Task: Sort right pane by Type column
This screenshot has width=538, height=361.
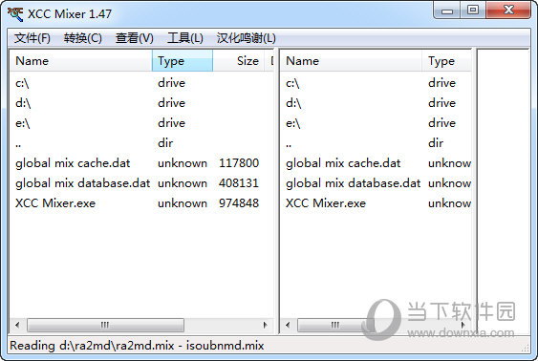Action: tap(446, 61)
